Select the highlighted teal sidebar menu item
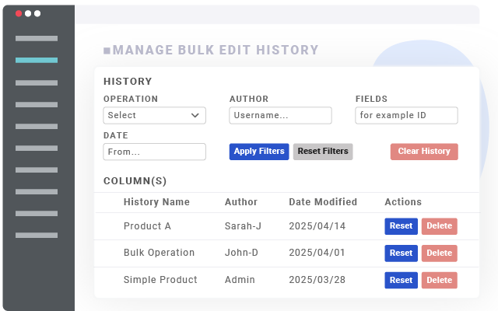The image size is (498, 311). 37,60
